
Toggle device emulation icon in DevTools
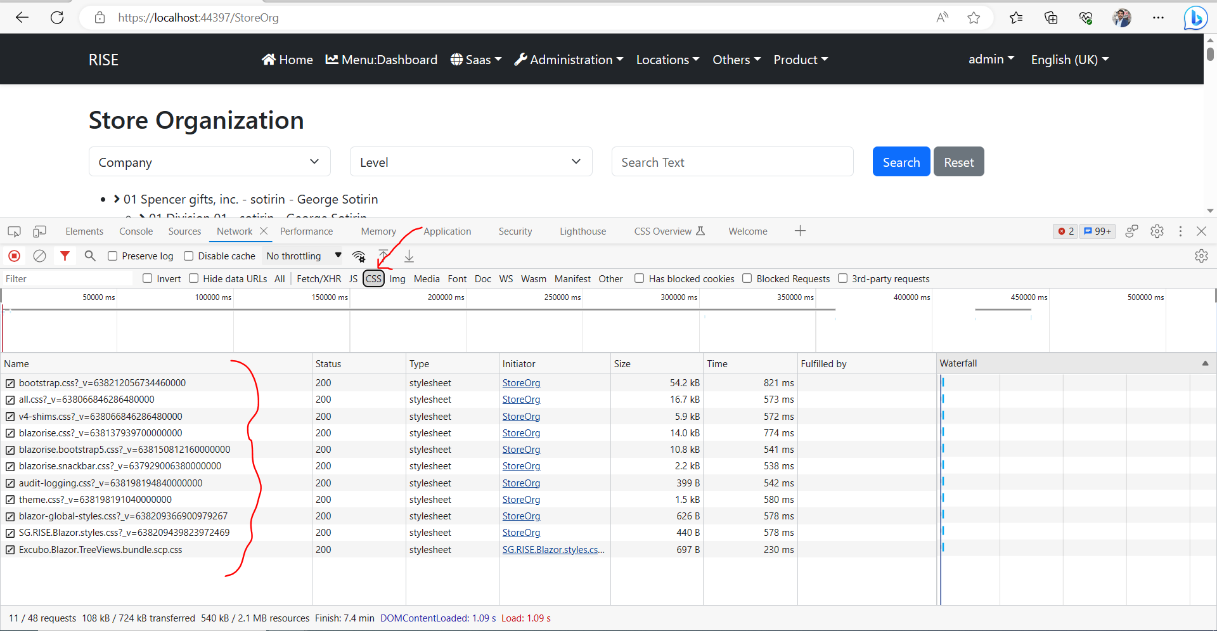coord(39,231)
